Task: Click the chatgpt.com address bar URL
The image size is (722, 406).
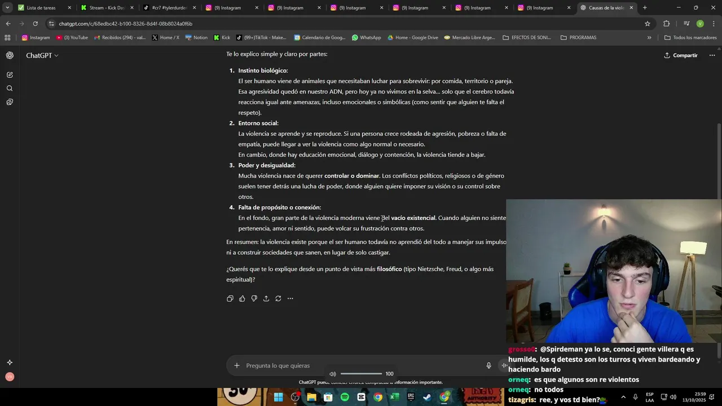Action: (125, 24)
